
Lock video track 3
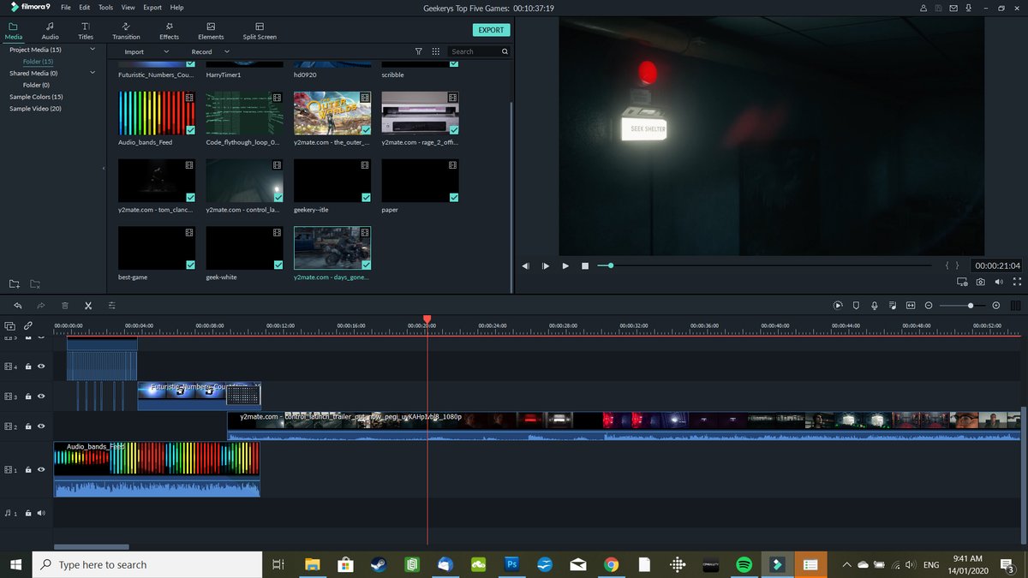pyautogui.click(x=28, y=396)
